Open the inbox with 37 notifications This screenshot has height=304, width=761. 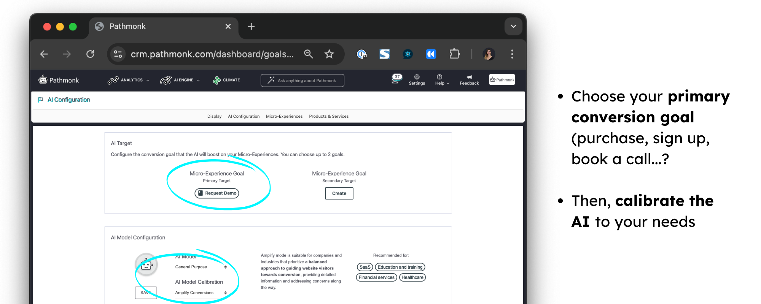click(396, 79)
